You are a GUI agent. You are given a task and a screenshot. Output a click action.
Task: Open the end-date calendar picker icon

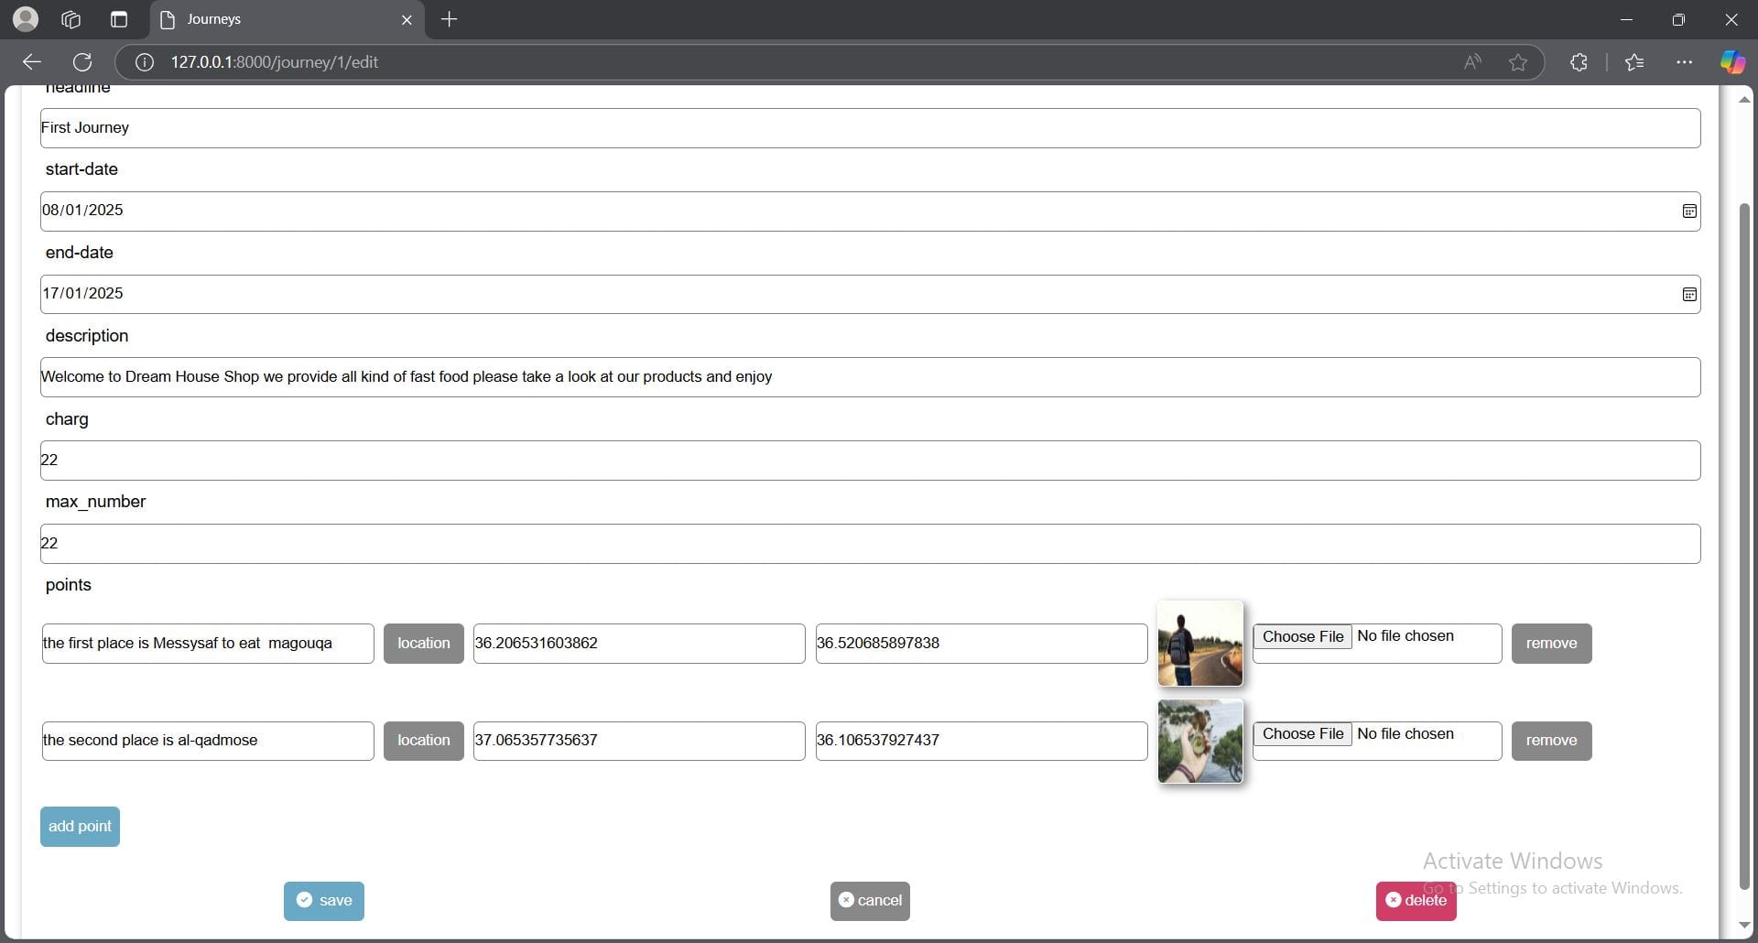coord(1688,295)
